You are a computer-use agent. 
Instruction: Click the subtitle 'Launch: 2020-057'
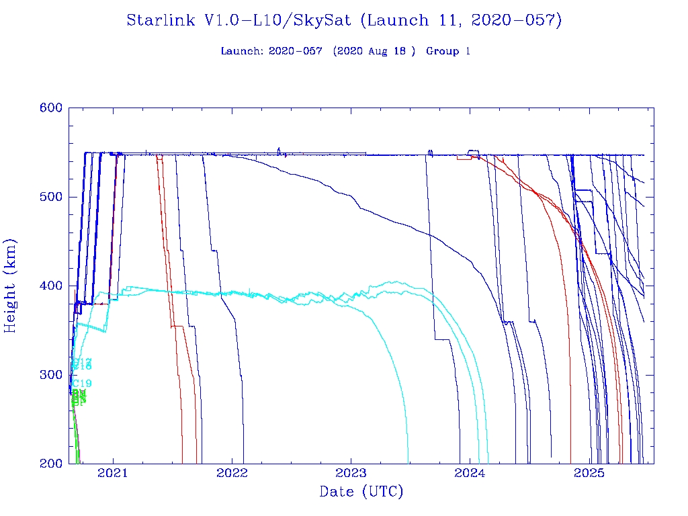coord(271,51)
